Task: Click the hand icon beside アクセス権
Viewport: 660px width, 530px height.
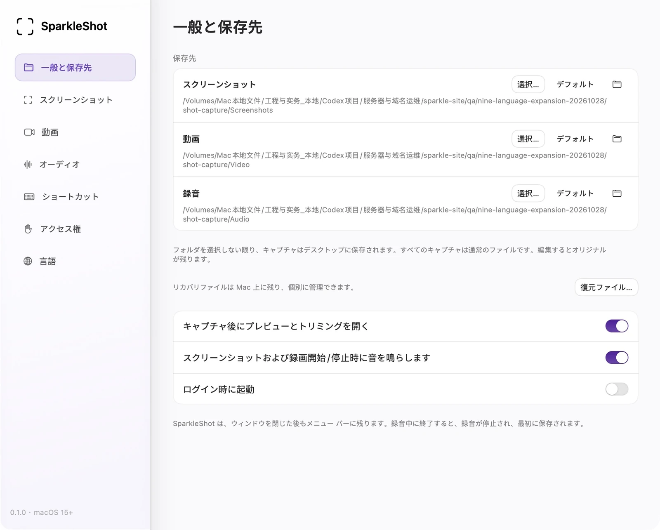Action: point(28,229)
